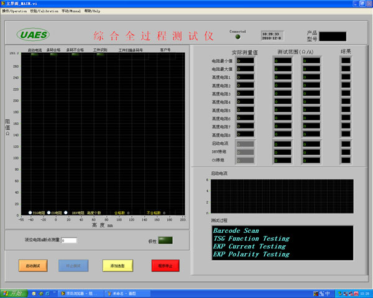Click the UAES logo
The width and height of the screenshot is (373, 298).
[33, 35]
